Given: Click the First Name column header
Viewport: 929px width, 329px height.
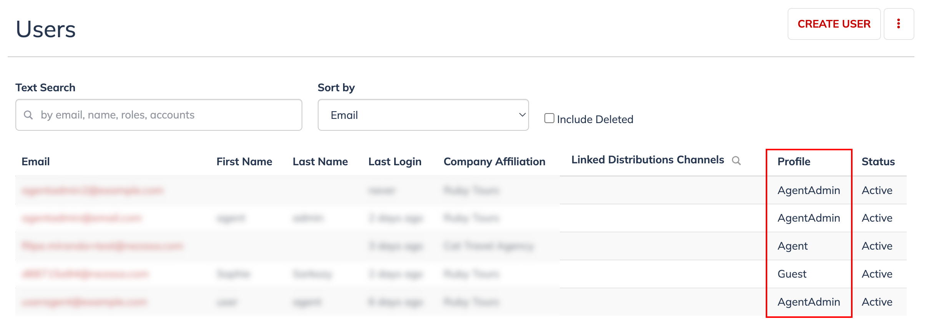Looking at the screenshot, I should [x=244, y=162].
